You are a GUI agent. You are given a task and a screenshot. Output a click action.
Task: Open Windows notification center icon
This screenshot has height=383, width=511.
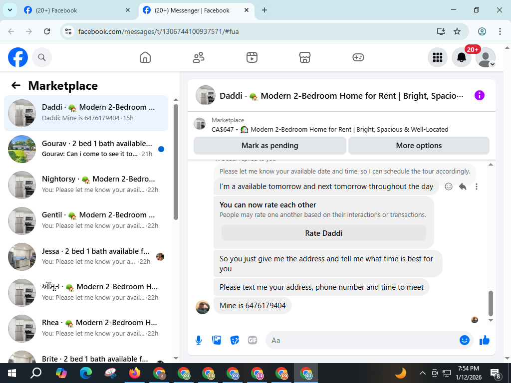(495, 373)
